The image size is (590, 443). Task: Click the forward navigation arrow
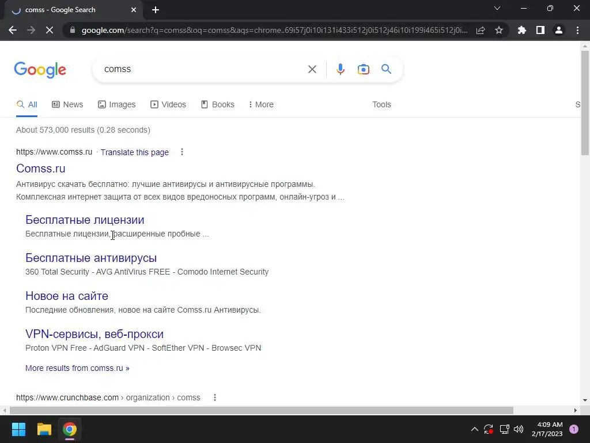(x=31, y=30)
